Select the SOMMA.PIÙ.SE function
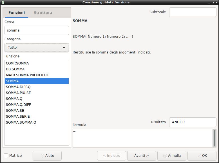This screenshot has height=163, width=219. coord(18,93)
